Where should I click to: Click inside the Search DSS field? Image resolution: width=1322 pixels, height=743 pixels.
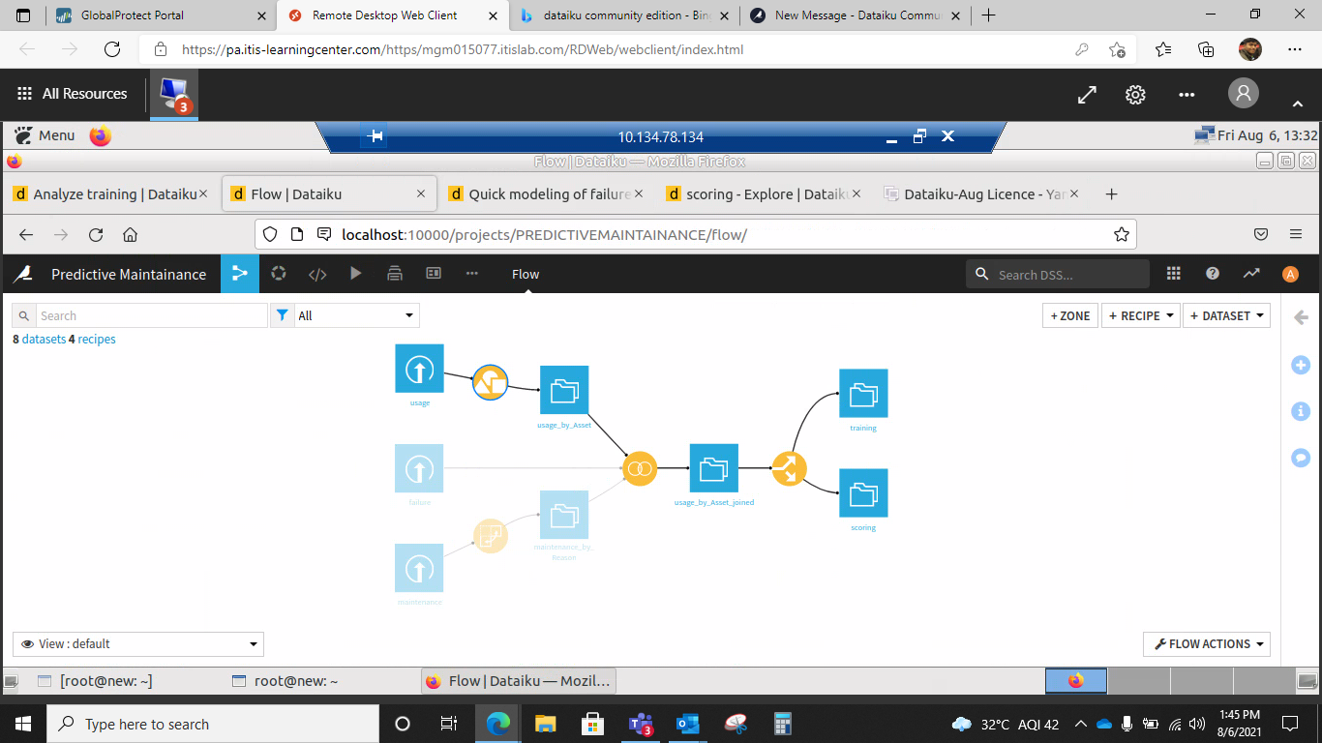tap(1055, 274)
